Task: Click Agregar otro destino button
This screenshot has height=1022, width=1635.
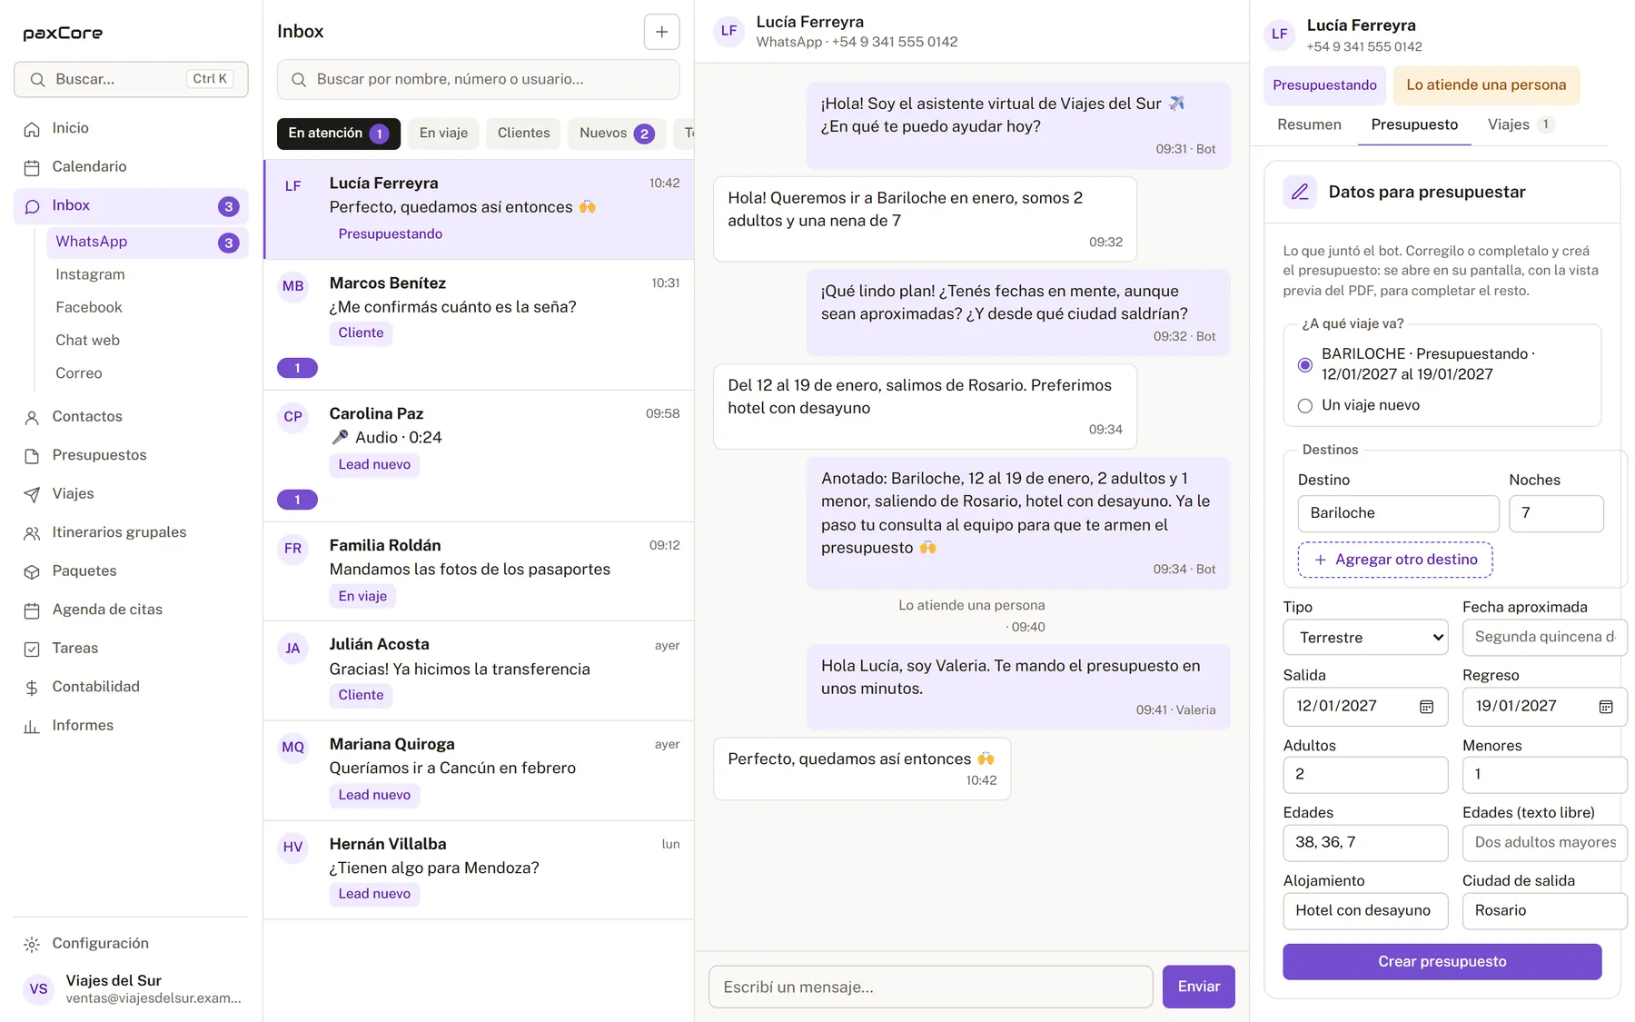Action: click(x=1394, y=560)
